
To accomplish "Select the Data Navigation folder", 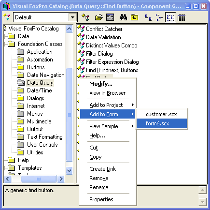I will click(45, 75).
